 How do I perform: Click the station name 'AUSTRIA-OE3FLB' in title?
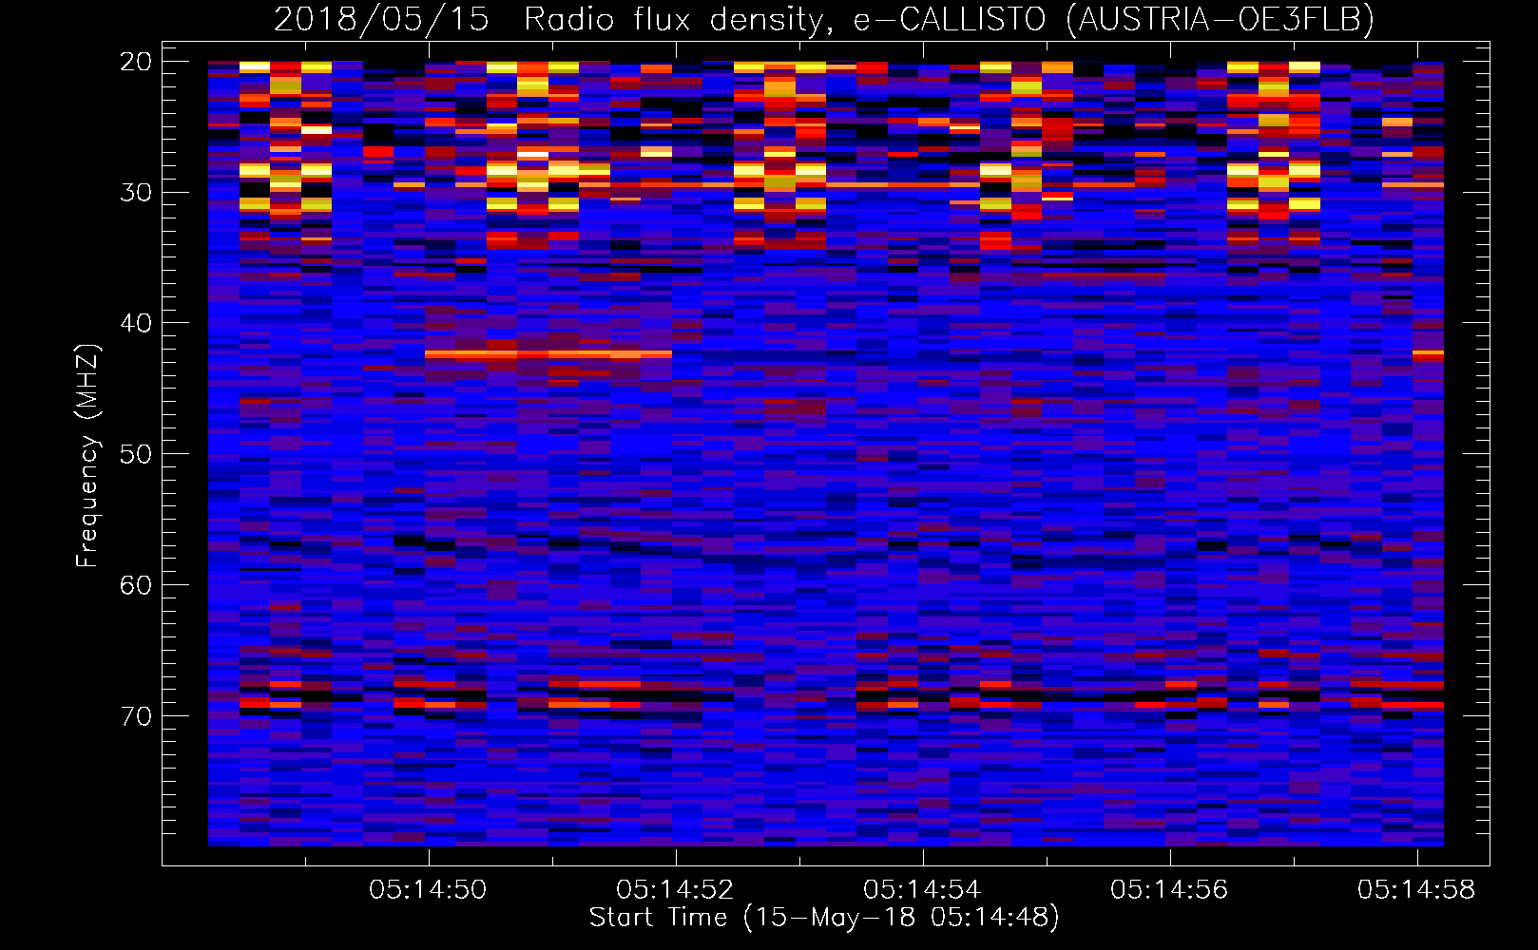[x=1221, y=19]
